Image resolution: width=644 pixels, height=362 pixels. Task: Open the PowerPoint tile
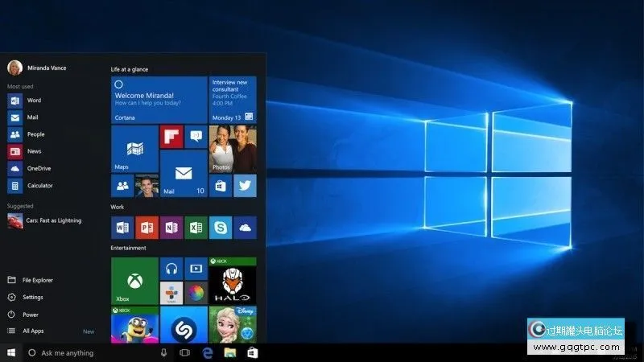tap(147, 228)
